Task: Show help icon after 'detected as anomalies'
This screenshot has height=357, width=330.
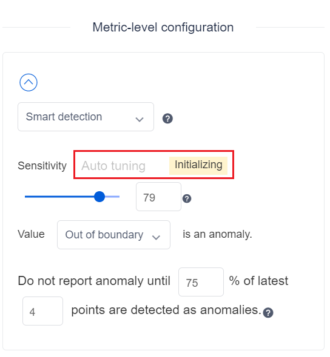Action: [x=268, y=313]
